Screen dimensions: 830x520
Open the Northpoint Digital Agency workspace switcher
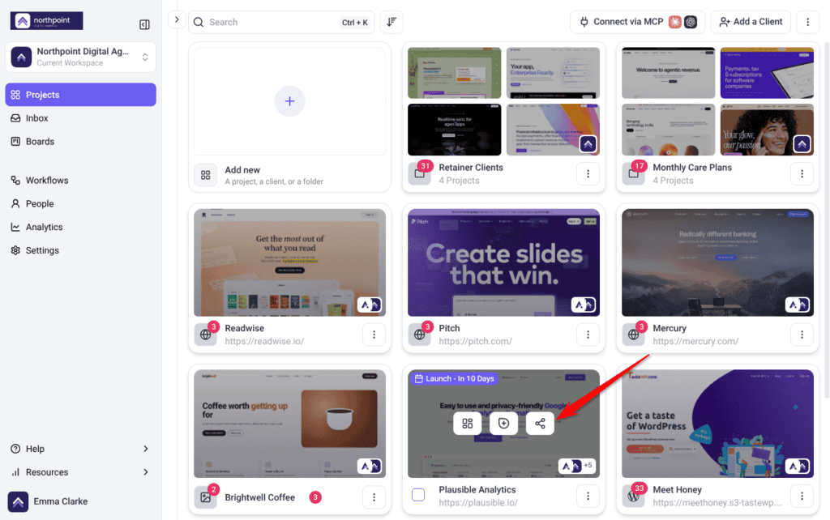(x=80, y=57)
